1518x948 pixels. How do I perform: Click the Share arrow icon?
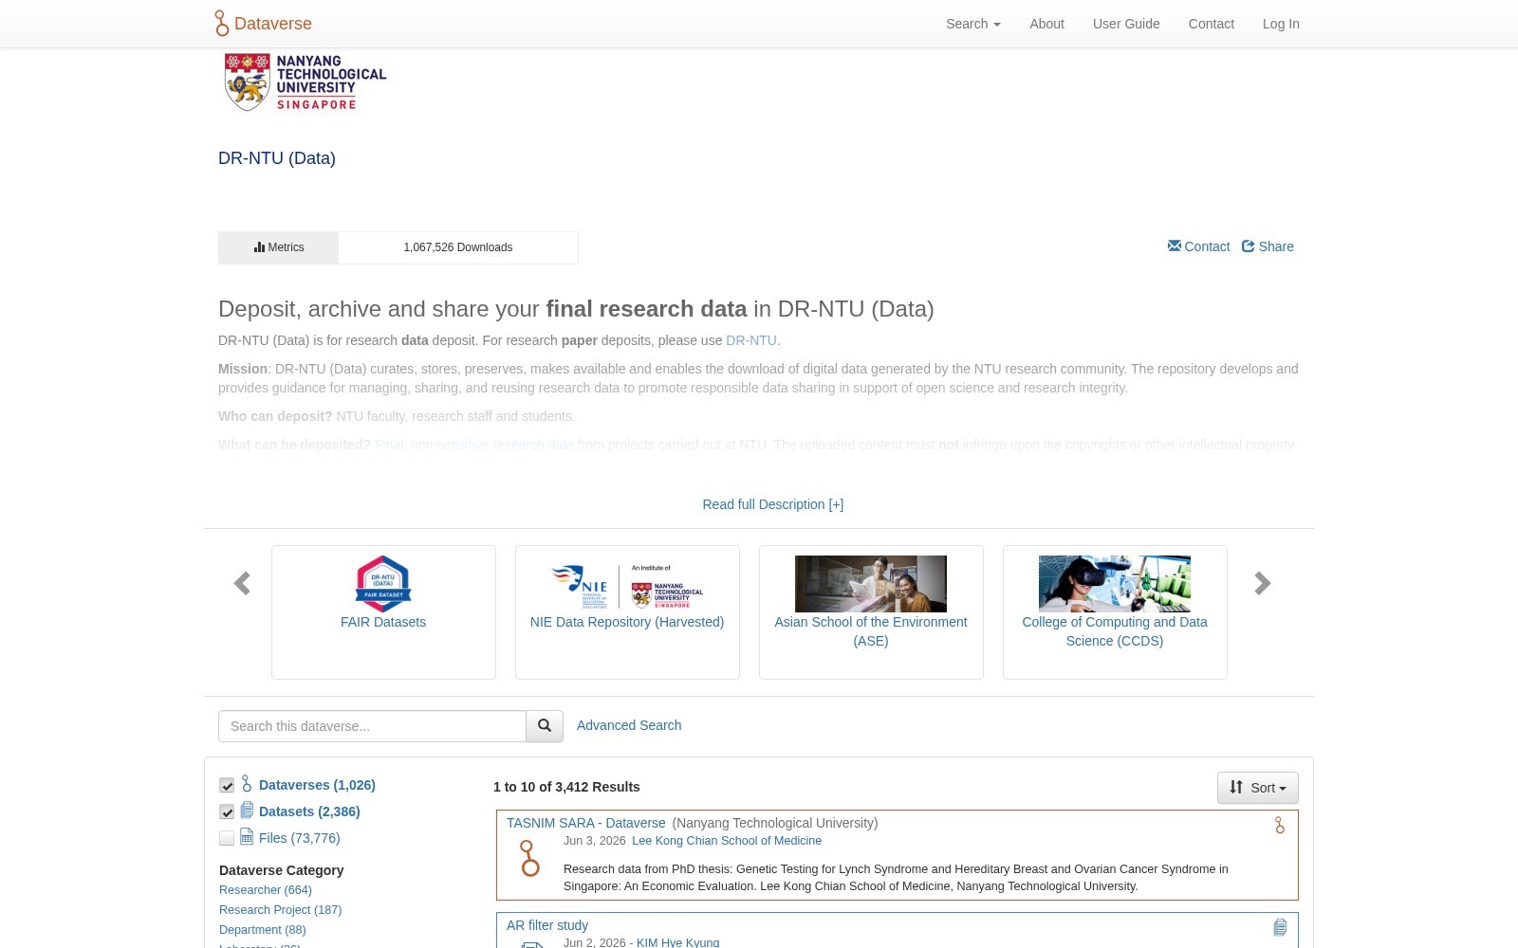(1249, 246)
